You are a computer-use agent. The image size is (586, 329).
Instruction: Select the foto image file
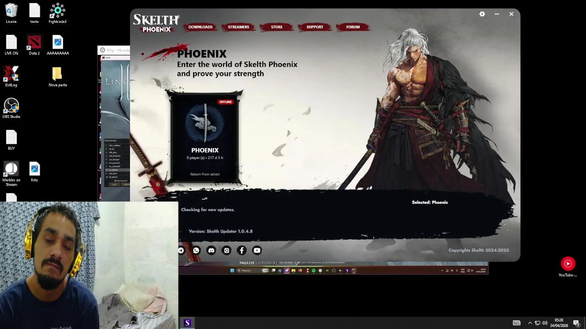(x=34, y=172)
